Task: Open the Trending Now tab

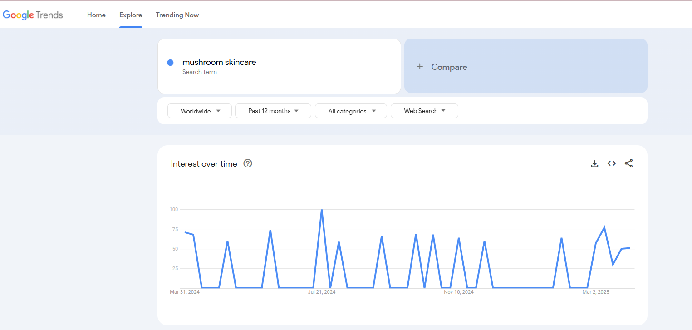Action: pyautogui.click(x=177, y=15)
